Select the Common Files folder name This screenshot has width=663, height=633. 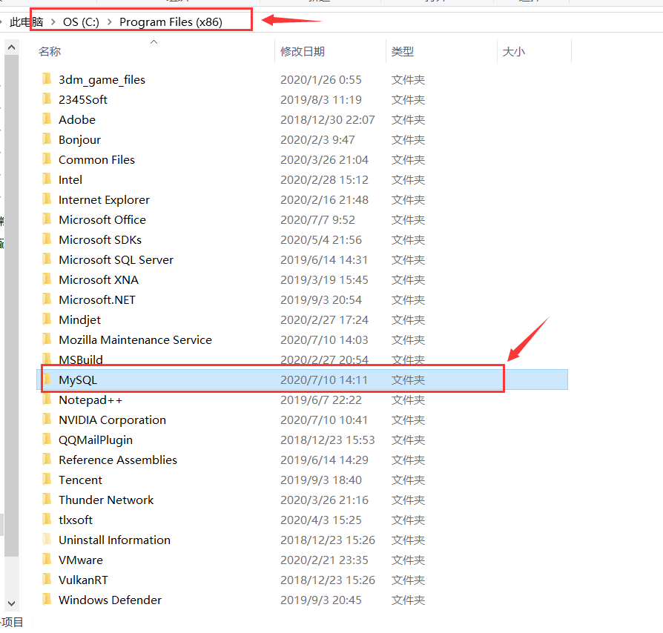coord(96,159)
